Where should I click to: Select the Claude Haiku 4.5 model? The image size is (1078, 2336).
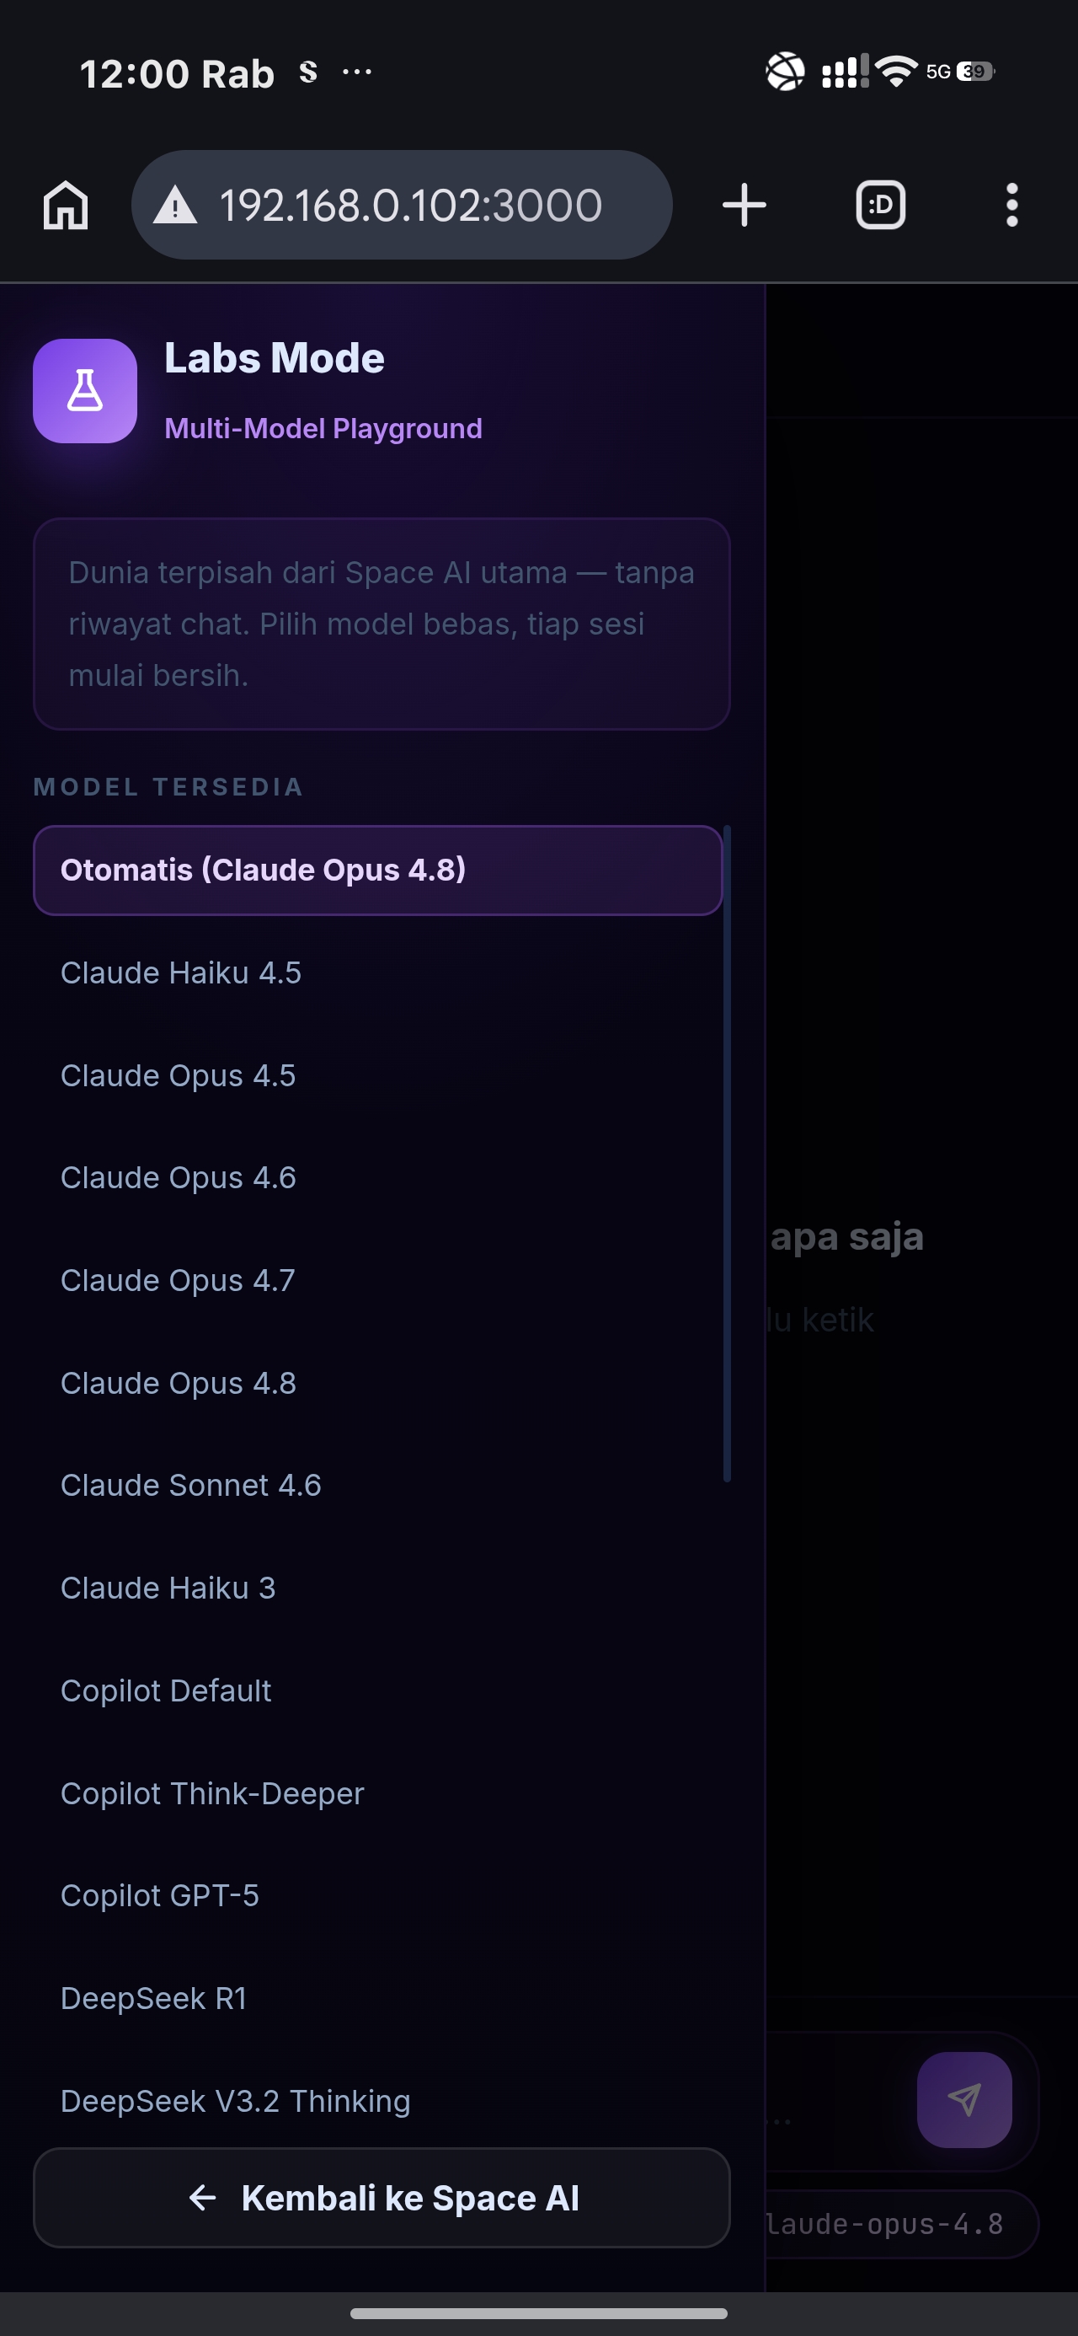[x=377, y=973]
